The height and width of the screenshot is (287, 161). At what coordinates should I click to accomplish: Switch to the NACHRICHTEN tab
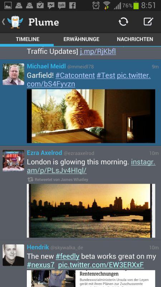(135, 39)
